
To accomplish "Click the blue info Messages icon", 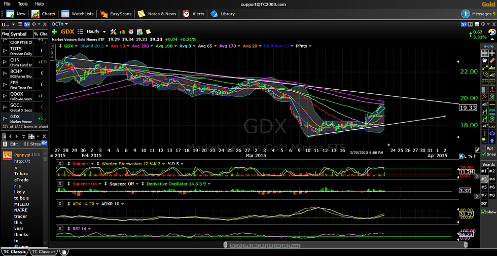I will coord(466,14).
